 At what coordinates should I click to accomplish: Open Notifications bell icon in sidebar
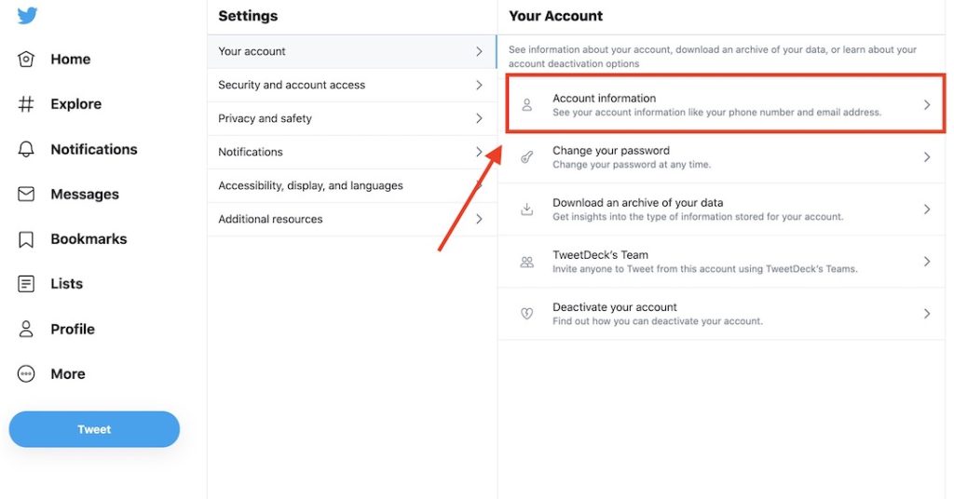26,149
